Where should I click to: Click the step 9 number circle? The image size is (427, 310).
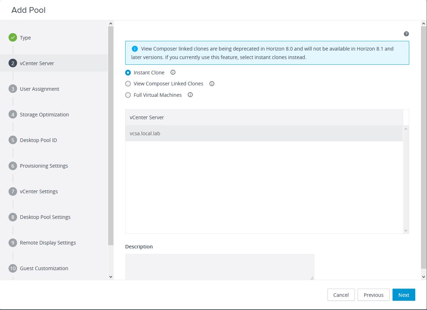point(13,242)
